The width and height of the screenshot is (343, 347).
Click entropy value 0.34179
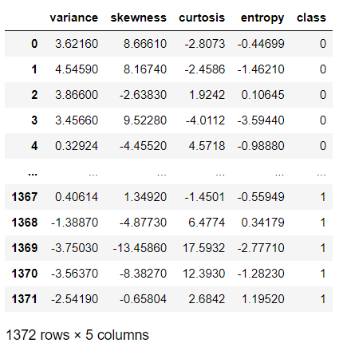262,223
